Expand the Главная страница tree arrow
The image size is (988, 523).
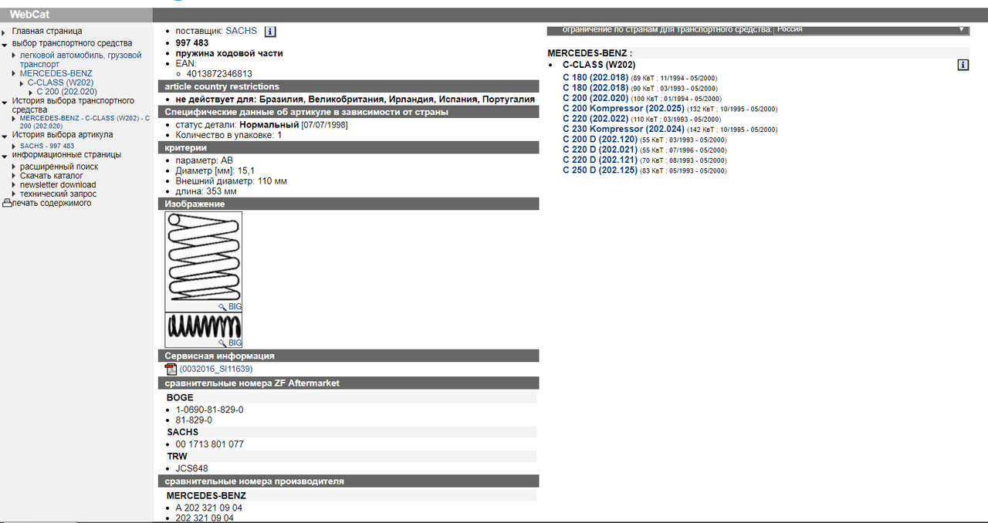pos(4,32)
